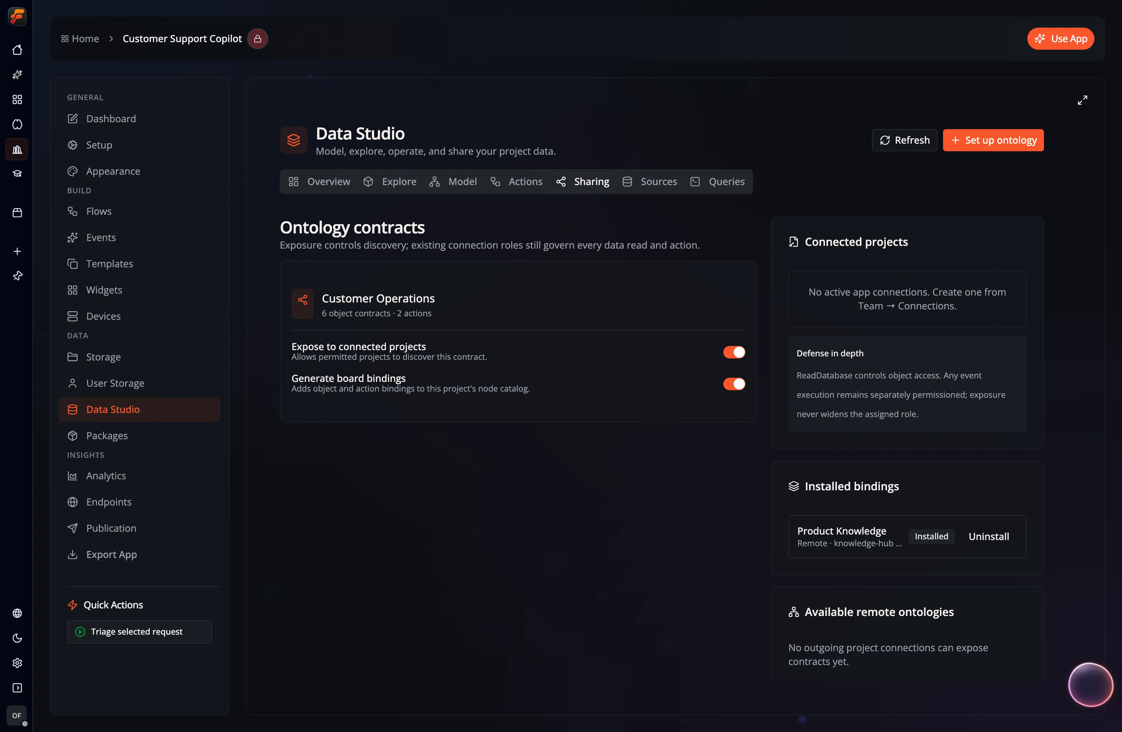Click the Customer Operations contract title
The image size is (1122, 732).
tap(378, 298)
